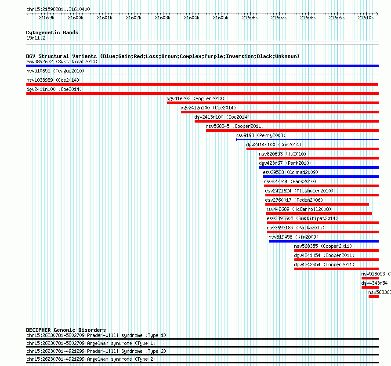Select the nsv442689 (McCarroll2008) label
The width and height of the screenshot is (391, 366).
click(298, 209)
